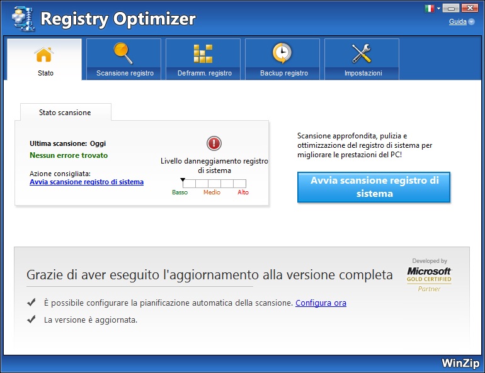Follow the Avvia scansione registro di sistema link
485x373 pixels.
(x=87, y=182)
